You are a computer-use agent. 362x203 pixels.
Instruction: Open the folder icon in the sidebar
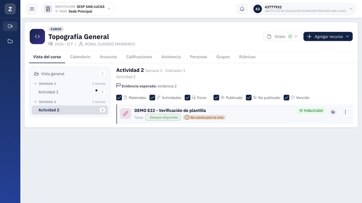click(10, 41)
